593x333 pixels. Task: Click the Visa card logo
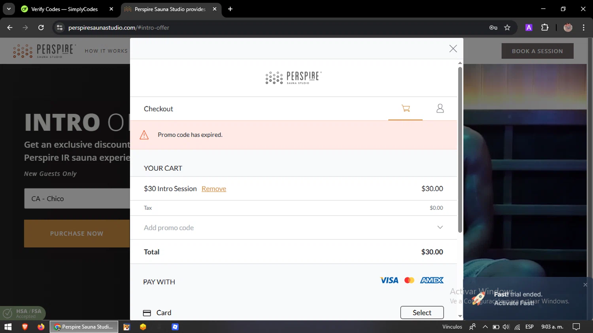pos(389,280)
